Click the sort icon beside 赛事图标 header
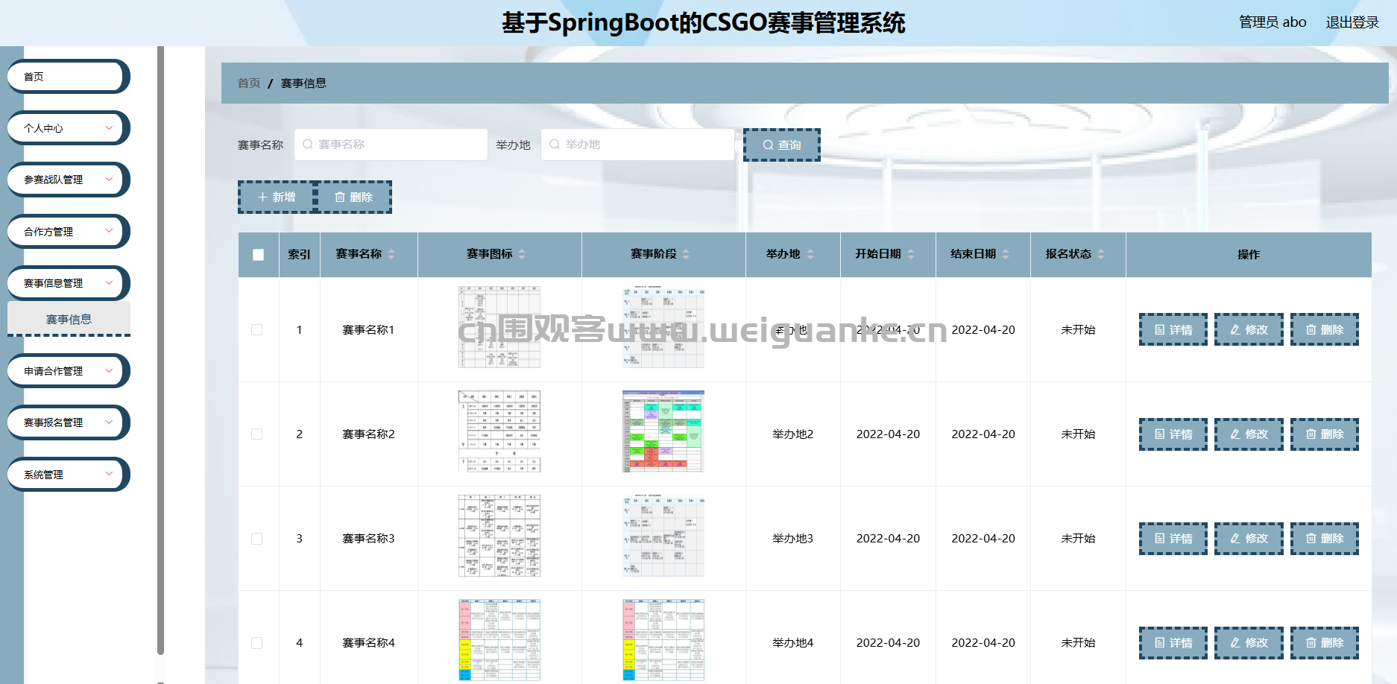Viewport: 1397px width, 684px height. tap(522, 254)
